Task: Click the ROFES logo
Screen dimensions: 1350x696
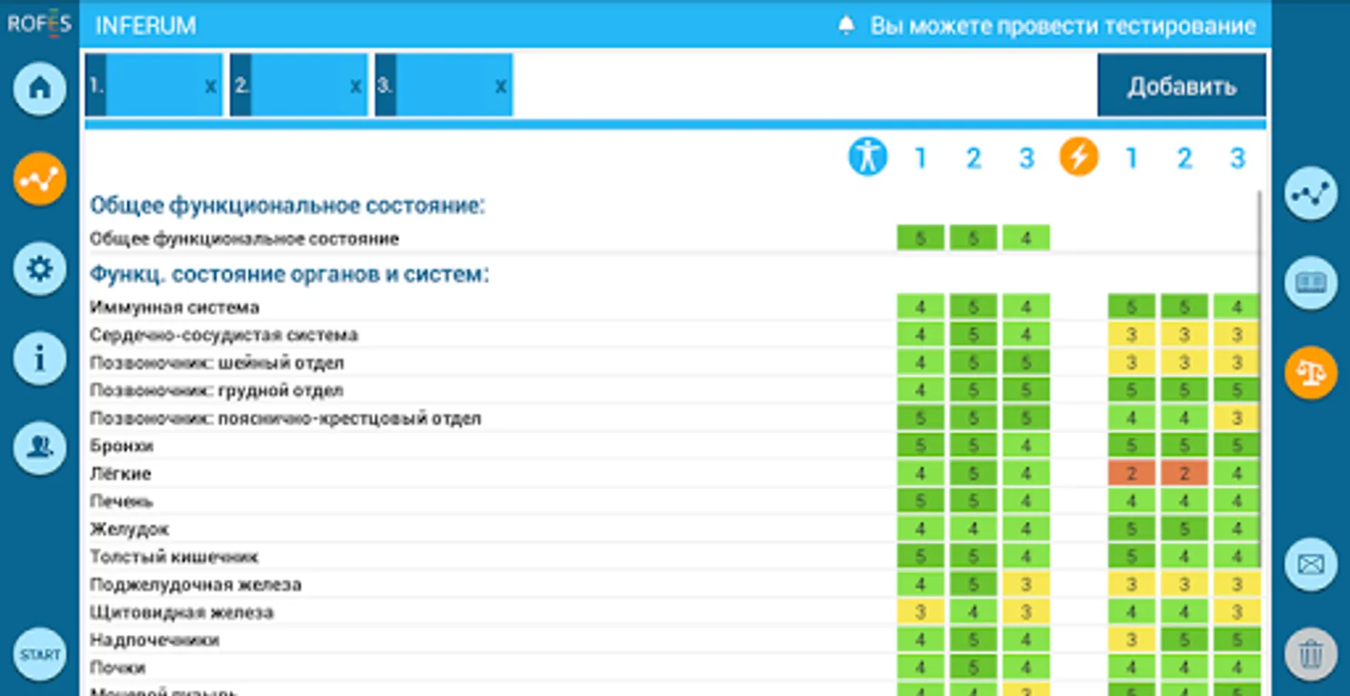Action: pyautogui.click(x=39, y=24)
